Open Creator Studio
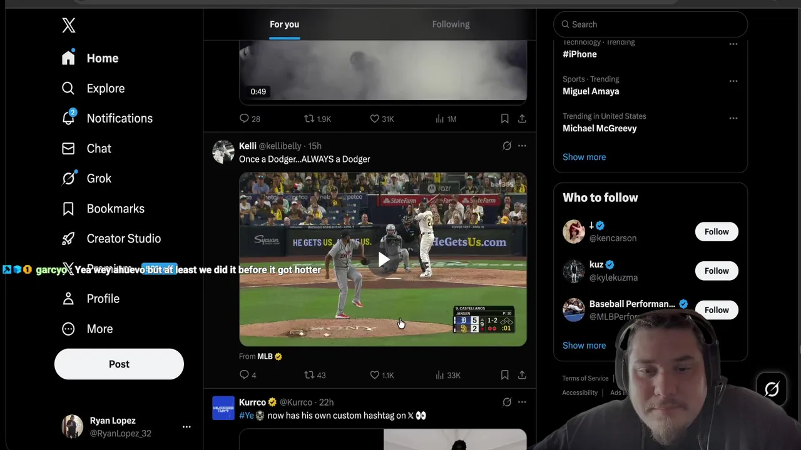801x450 pixels. tap(112, 238)
